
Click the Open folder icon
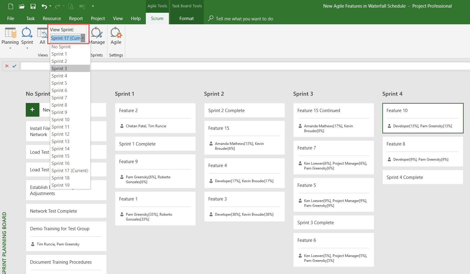(22, 6)
